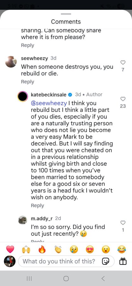
Task: Tap the heart-eyes quick reaction emoji
Action: pos(90,249)
